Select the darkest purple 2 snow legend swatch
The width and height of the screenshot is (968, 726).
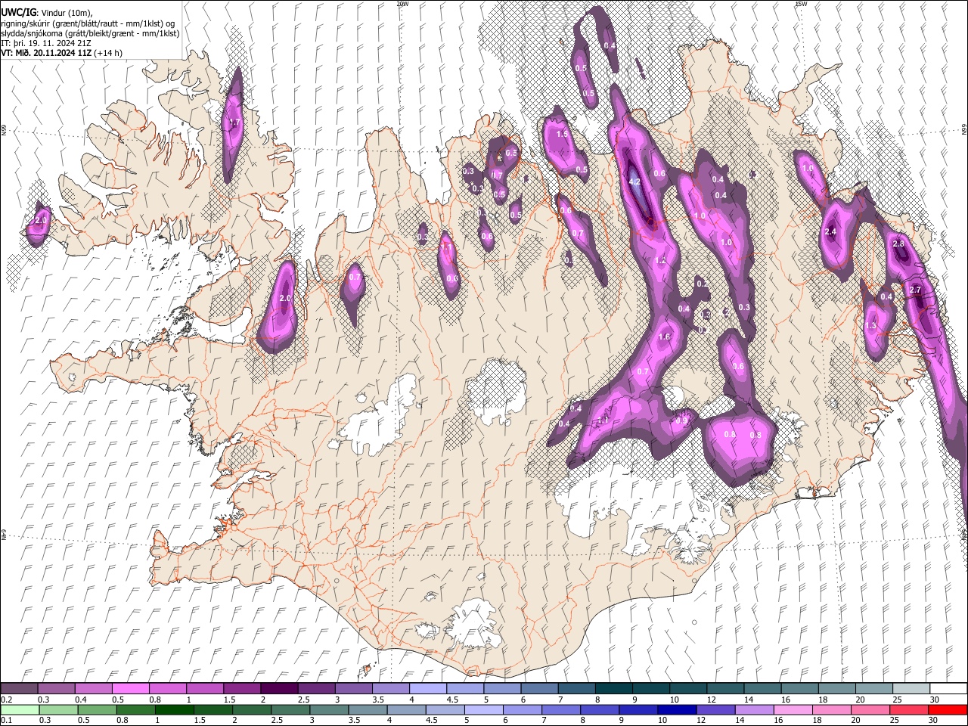click(x=279, y=688)
